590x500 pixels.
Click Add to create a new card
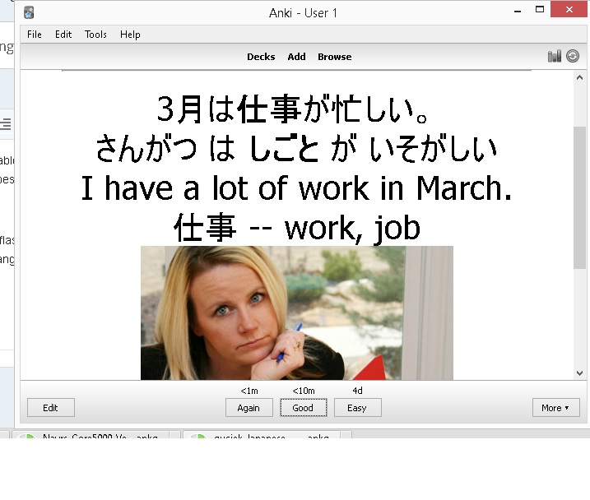click(296, 57)
